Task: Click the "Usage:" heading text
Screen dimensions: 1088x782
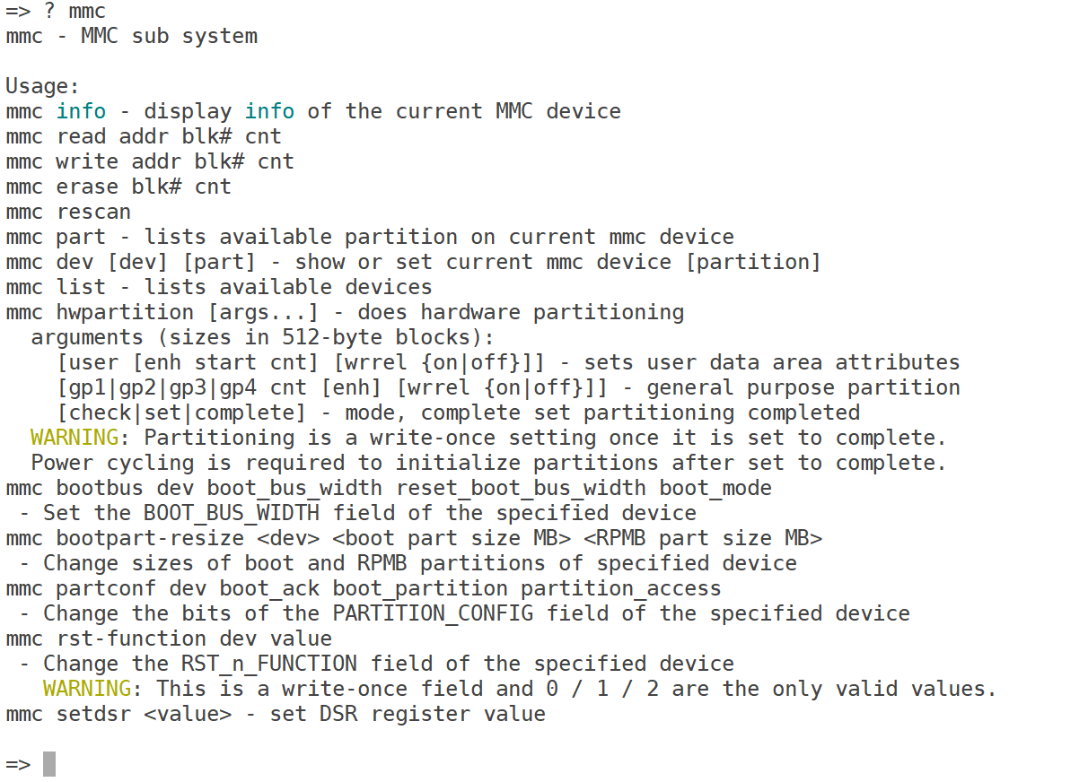Action: [x=43, y=86]
